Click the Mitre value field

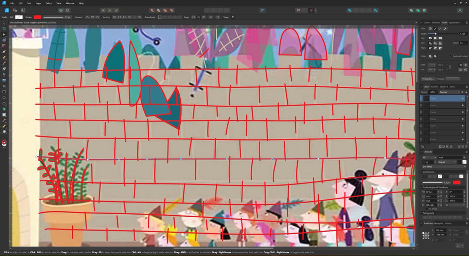463,43
